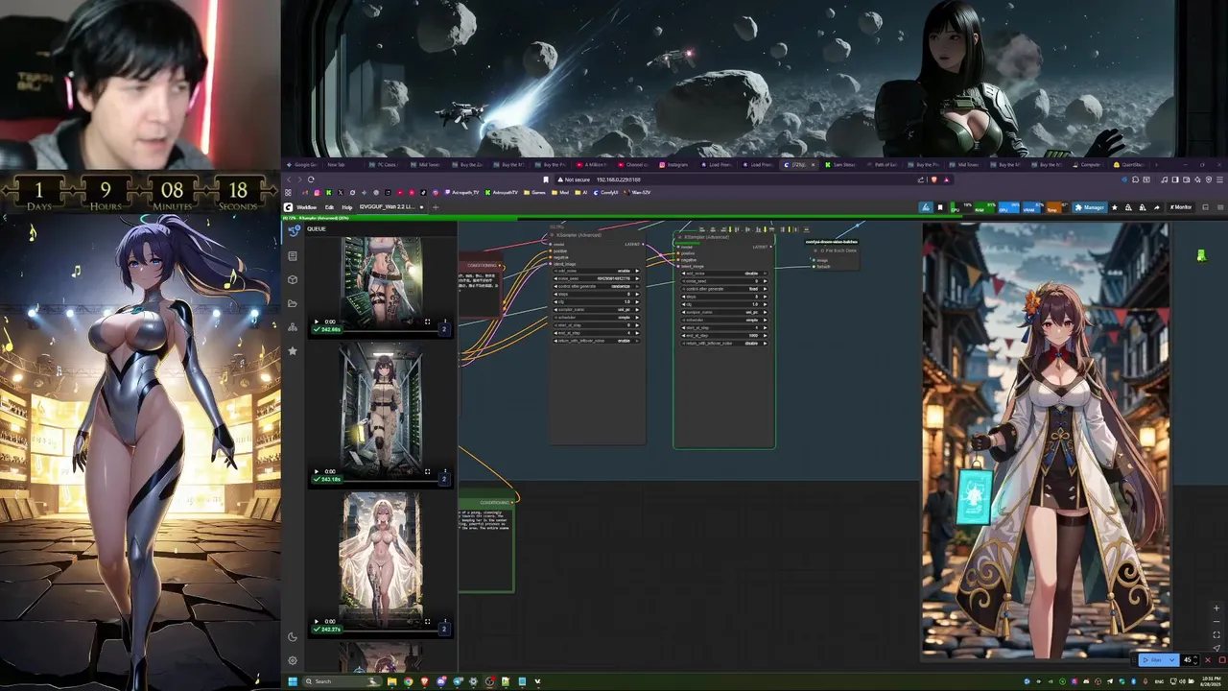Change control after generate set to fixed

pos(724,289)
